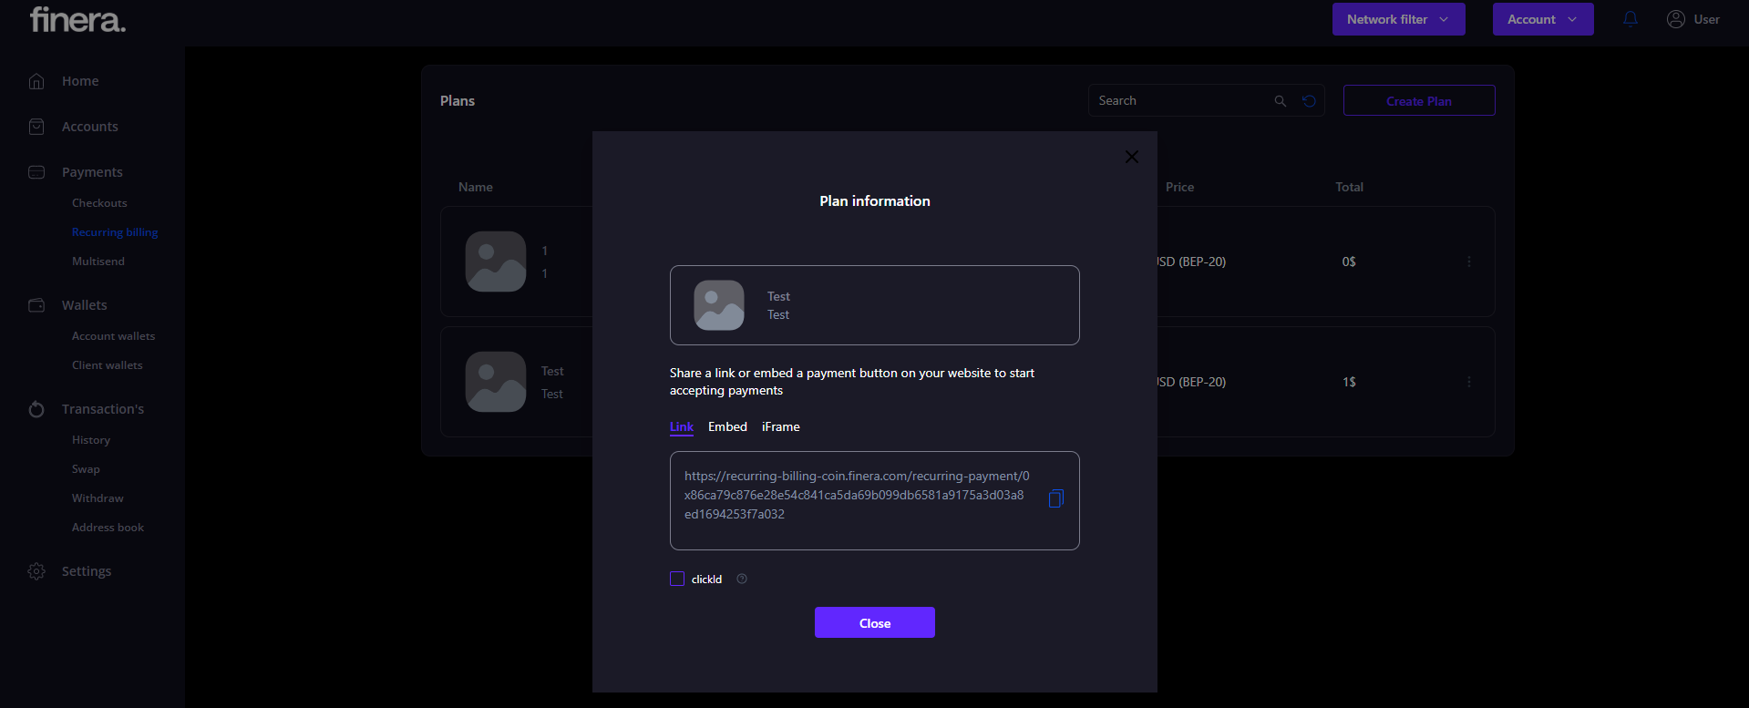Open the User profile icon
1749x708 pixels.
coord(1675,19)
